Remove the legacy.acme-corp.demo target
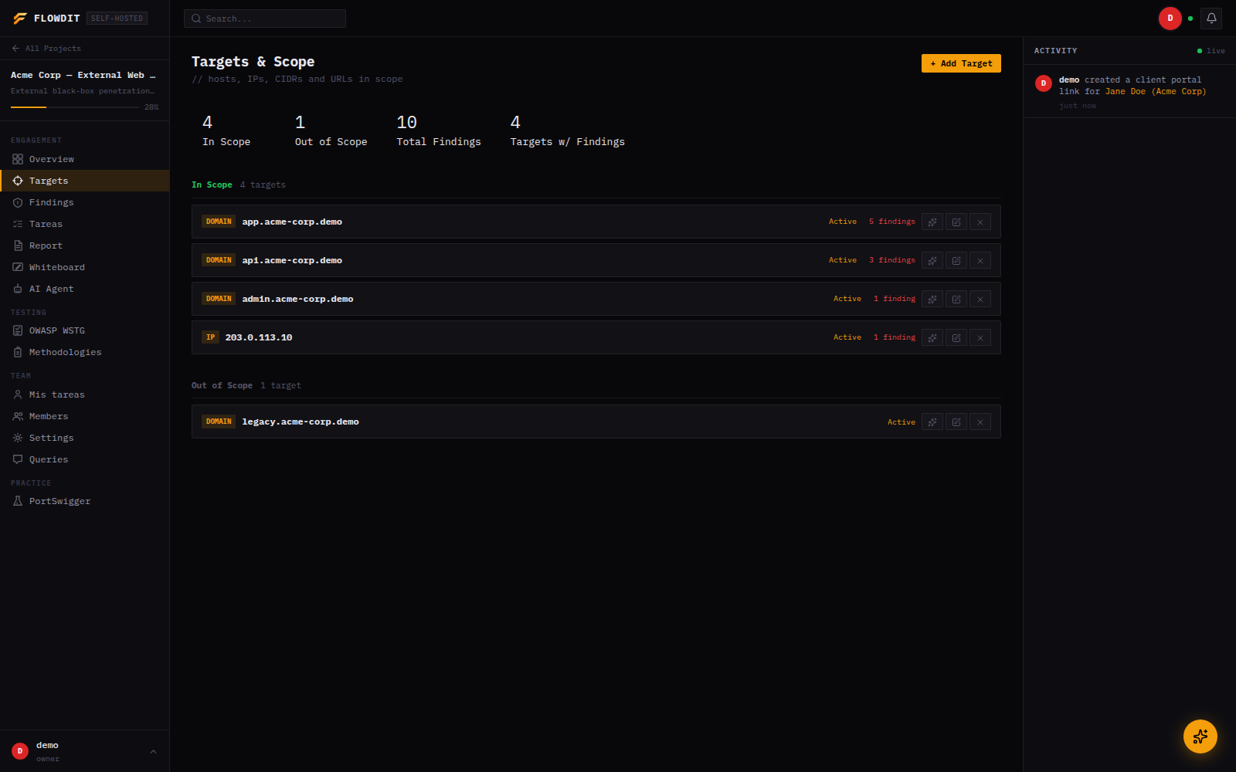This screenshot has width=1236, height=772. click(980, 422)
